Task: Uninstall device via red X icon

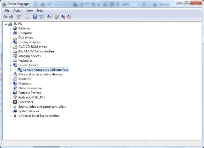Action: point(63,17)
